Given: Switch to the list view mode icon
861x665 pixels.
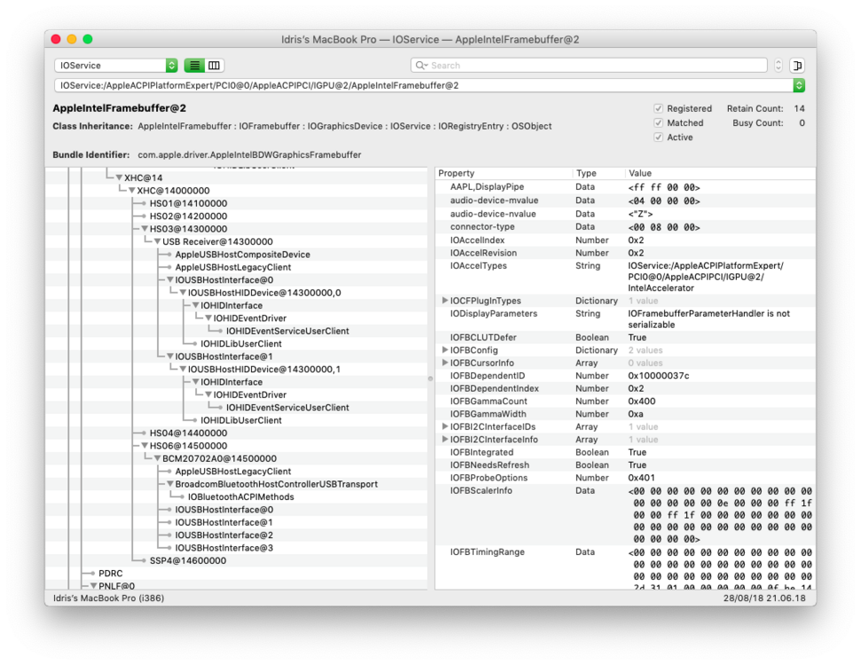Looking at the screenshot, I should [x=194, y=66].
